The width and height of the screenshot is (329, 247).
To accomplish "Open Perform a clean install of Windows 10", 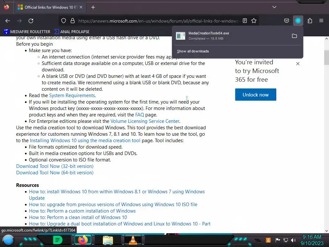I will (78, 217).
